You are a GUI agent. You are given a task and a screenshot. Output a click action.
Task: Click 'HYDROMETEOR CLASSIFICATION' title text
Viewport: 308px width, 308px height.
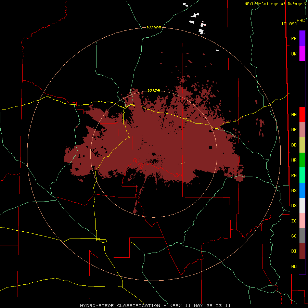[120, 306]
